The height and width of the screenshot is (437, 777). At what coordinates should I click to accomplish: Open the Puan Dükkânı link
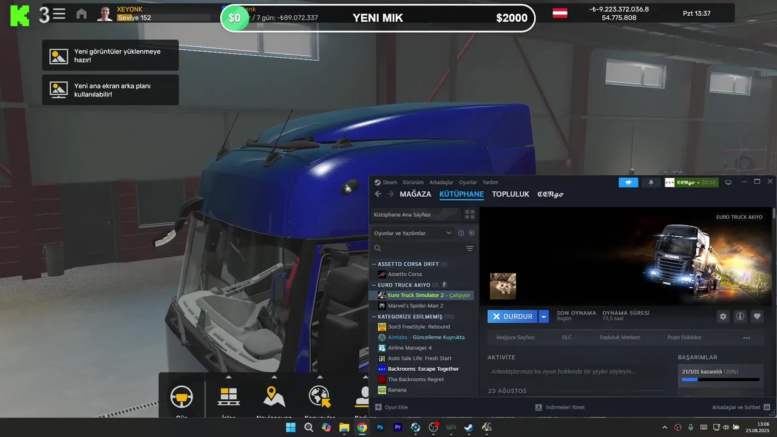tap(684, 337)
